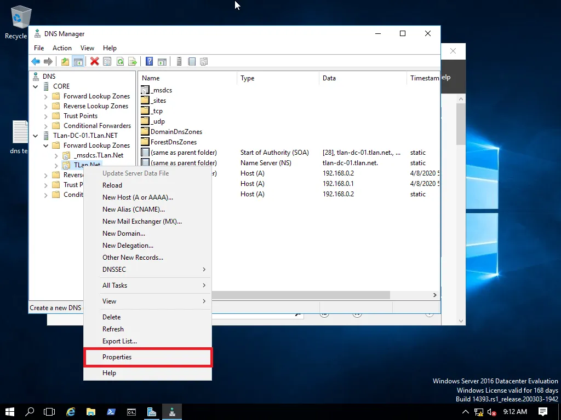
Task: Choose Export List... from context menu
Action: point(148,341)
